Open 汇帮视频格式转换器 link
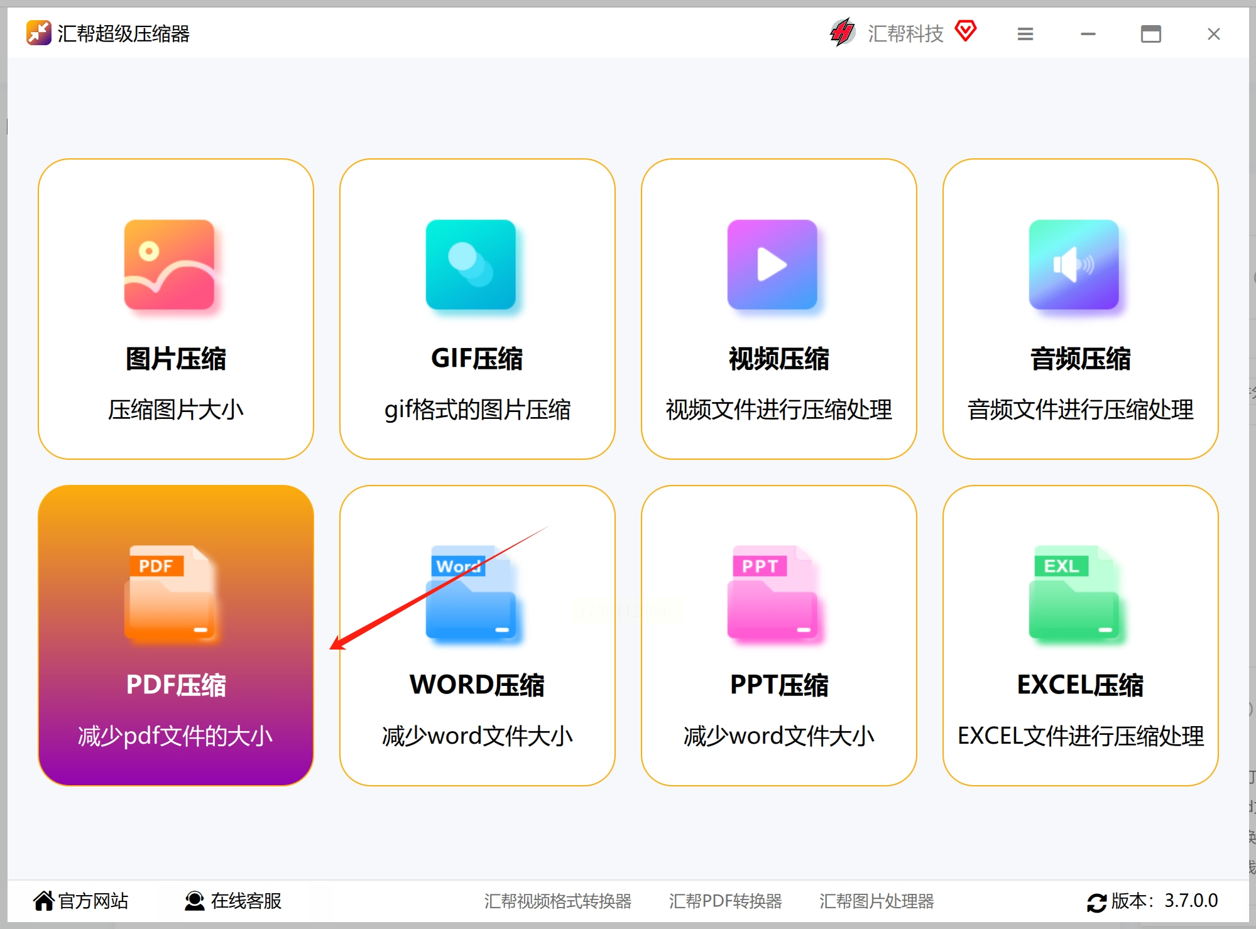The width and height of the screenshot is (1256, 929). tap(557, 901)
